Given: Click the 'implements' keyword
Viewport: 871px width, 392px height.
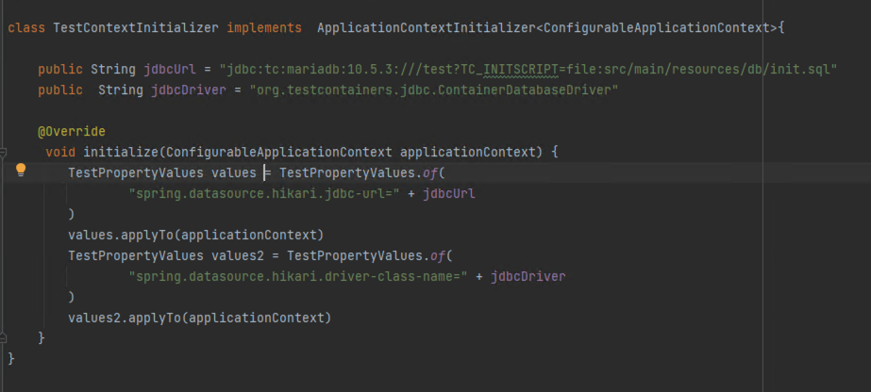Looking at the screenshot, I should point(264,27).
